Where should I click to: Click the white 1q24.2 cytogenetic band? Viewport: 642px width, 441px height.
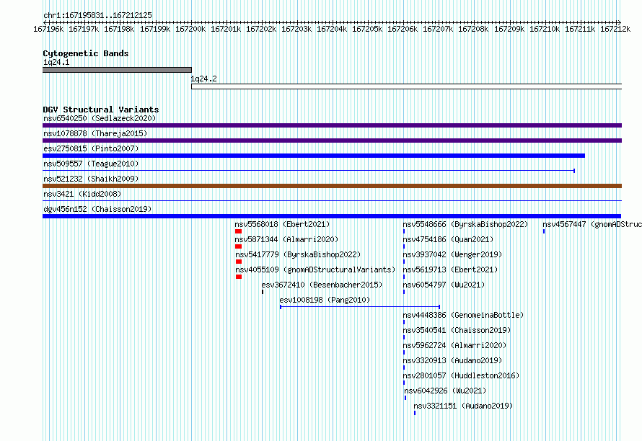click(x=407, y=86)
